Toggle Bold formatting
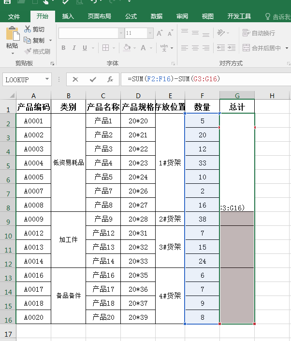The height and width of the screenshot is (341, 291). [63, 48]
